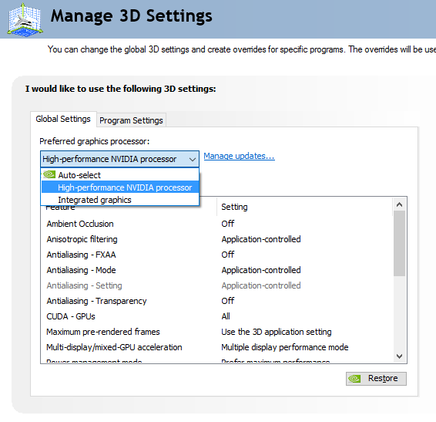Switch to the Global Settings tab

click(63, 120)
